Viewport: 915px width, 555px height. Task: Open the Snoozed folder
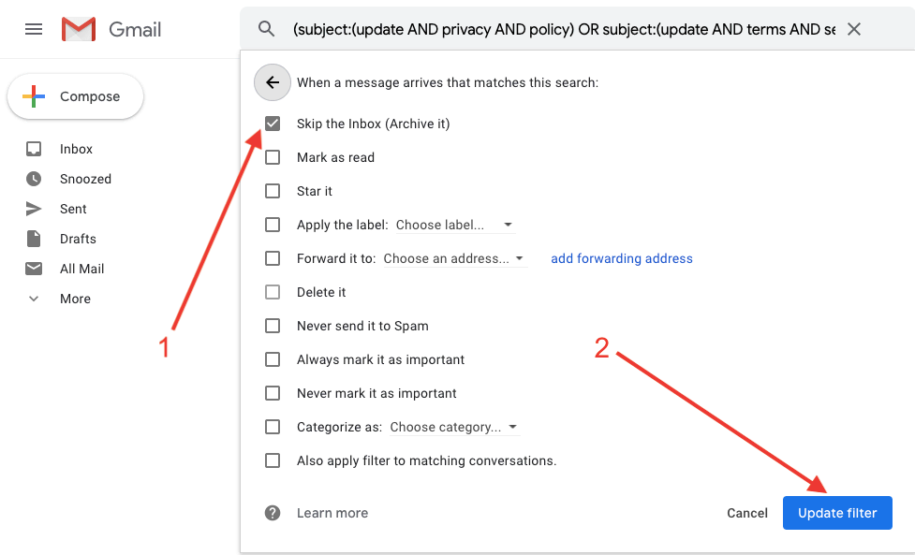85,179
